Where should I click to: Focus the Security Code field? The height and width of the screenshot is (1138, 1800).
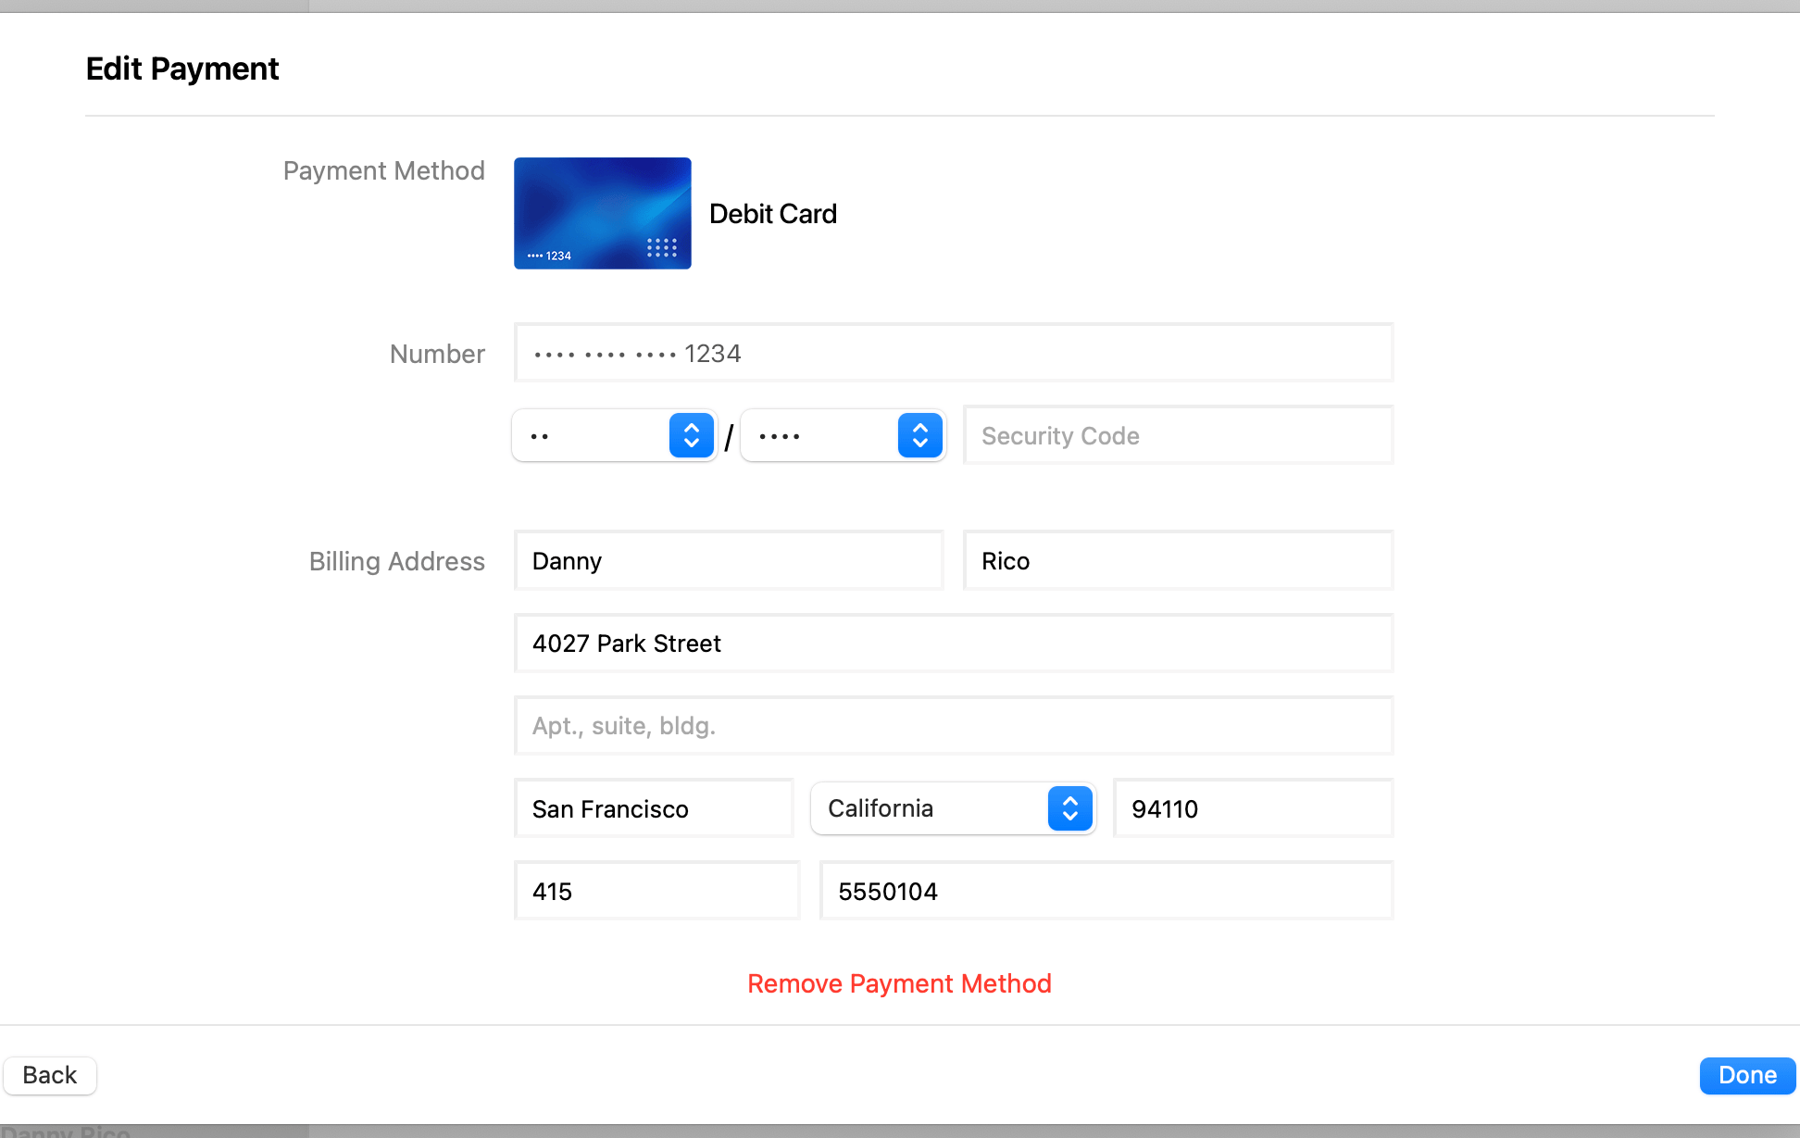point(1179,435)
